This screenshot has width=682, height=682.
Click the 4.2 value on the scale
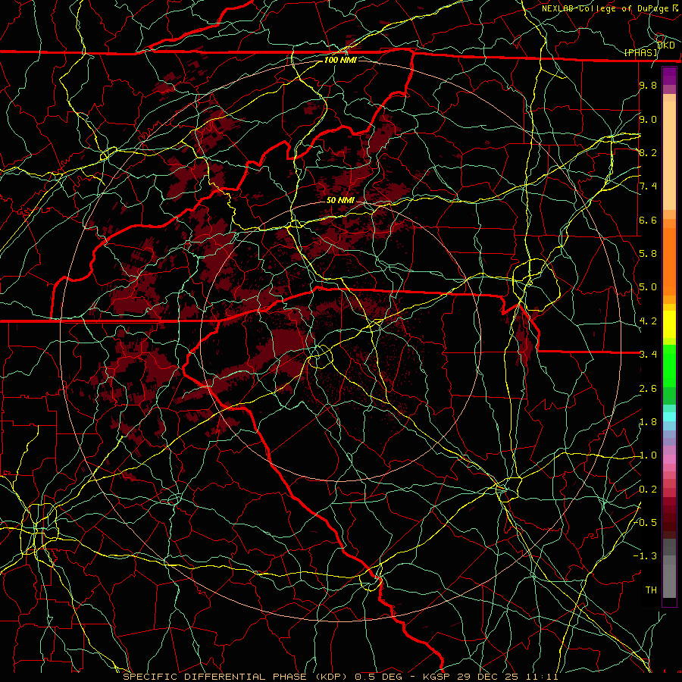(x=648, y=321)
